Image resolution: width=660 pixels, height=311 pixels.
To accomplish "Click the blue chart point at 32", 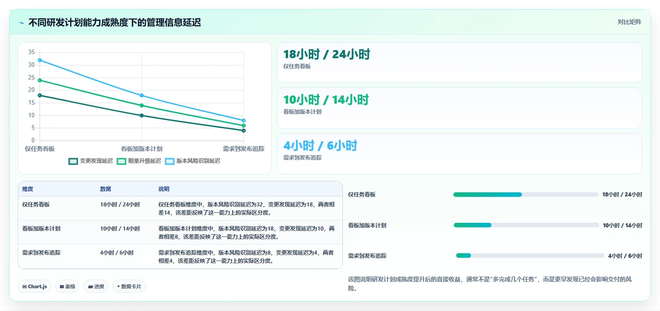I will (x=40, y=60).
